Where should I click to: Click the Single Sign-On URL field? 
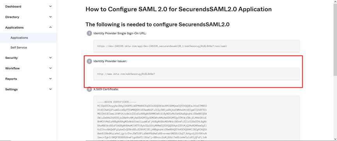tap(197, 46)
